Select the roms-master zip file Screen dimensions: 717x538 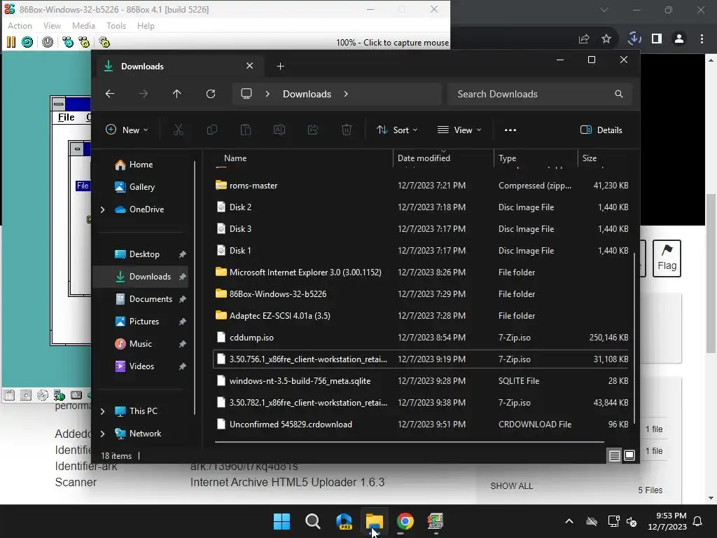421,185
